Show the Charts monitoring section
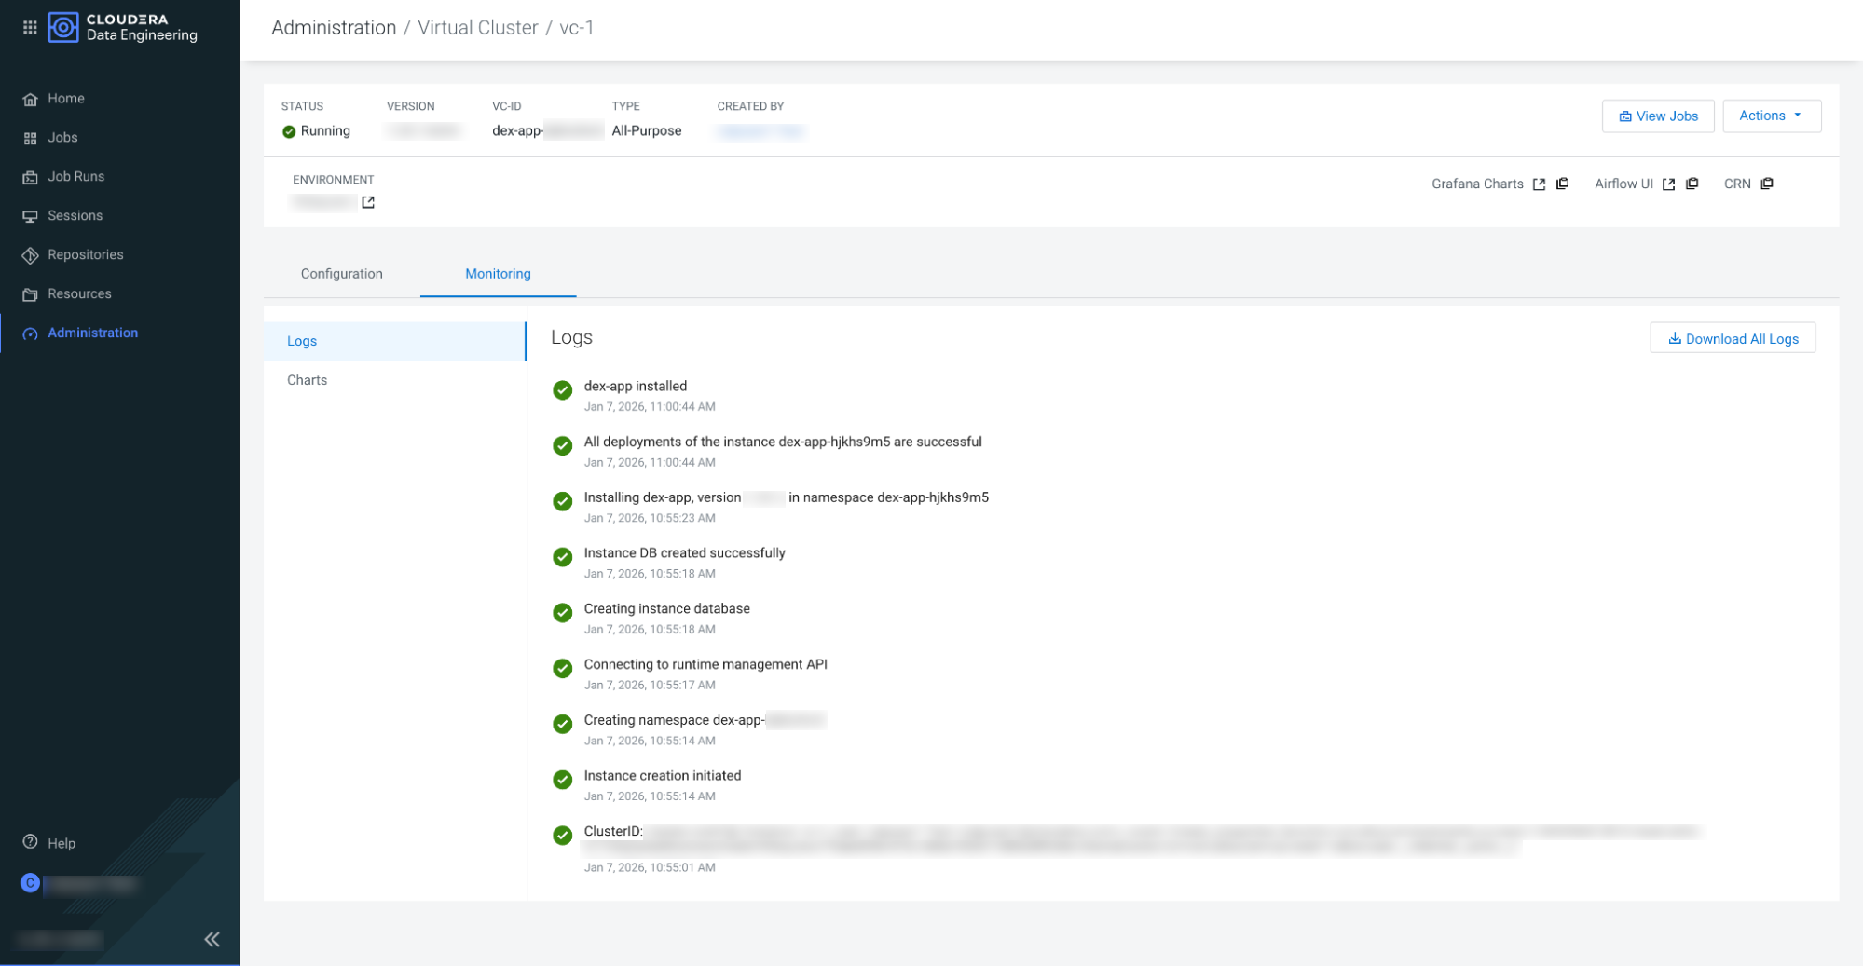 [308, 380]
